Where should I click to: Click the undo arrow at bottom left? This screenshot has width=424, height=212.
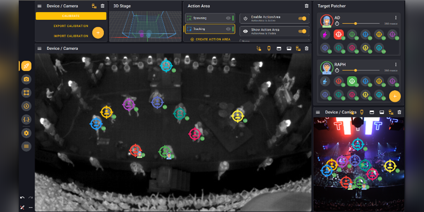22,198
